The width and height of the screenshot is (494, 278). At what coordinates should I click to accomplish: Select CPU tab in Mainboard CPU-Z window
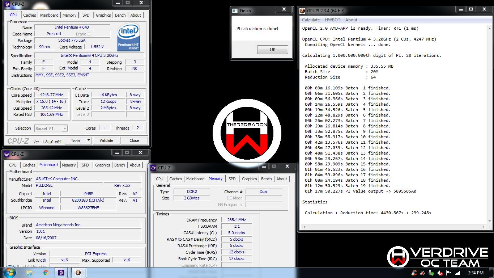tap(13, 165)
